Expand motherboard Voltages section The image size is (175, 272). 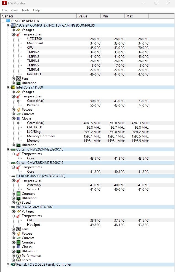[13, 30]
